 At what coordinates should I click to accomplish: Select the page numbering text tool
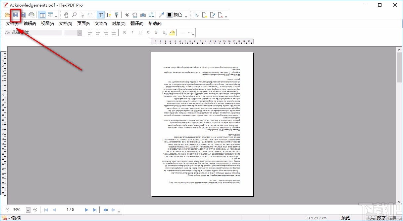tap(117, 15)
